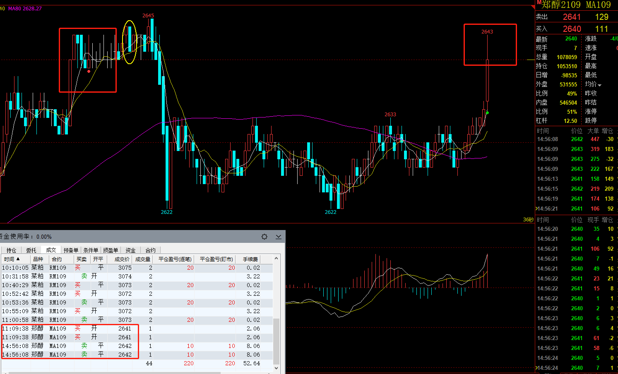Screen dimensions: 618x374
Task: Open the 条件单 tab
Action: (91, 250)
